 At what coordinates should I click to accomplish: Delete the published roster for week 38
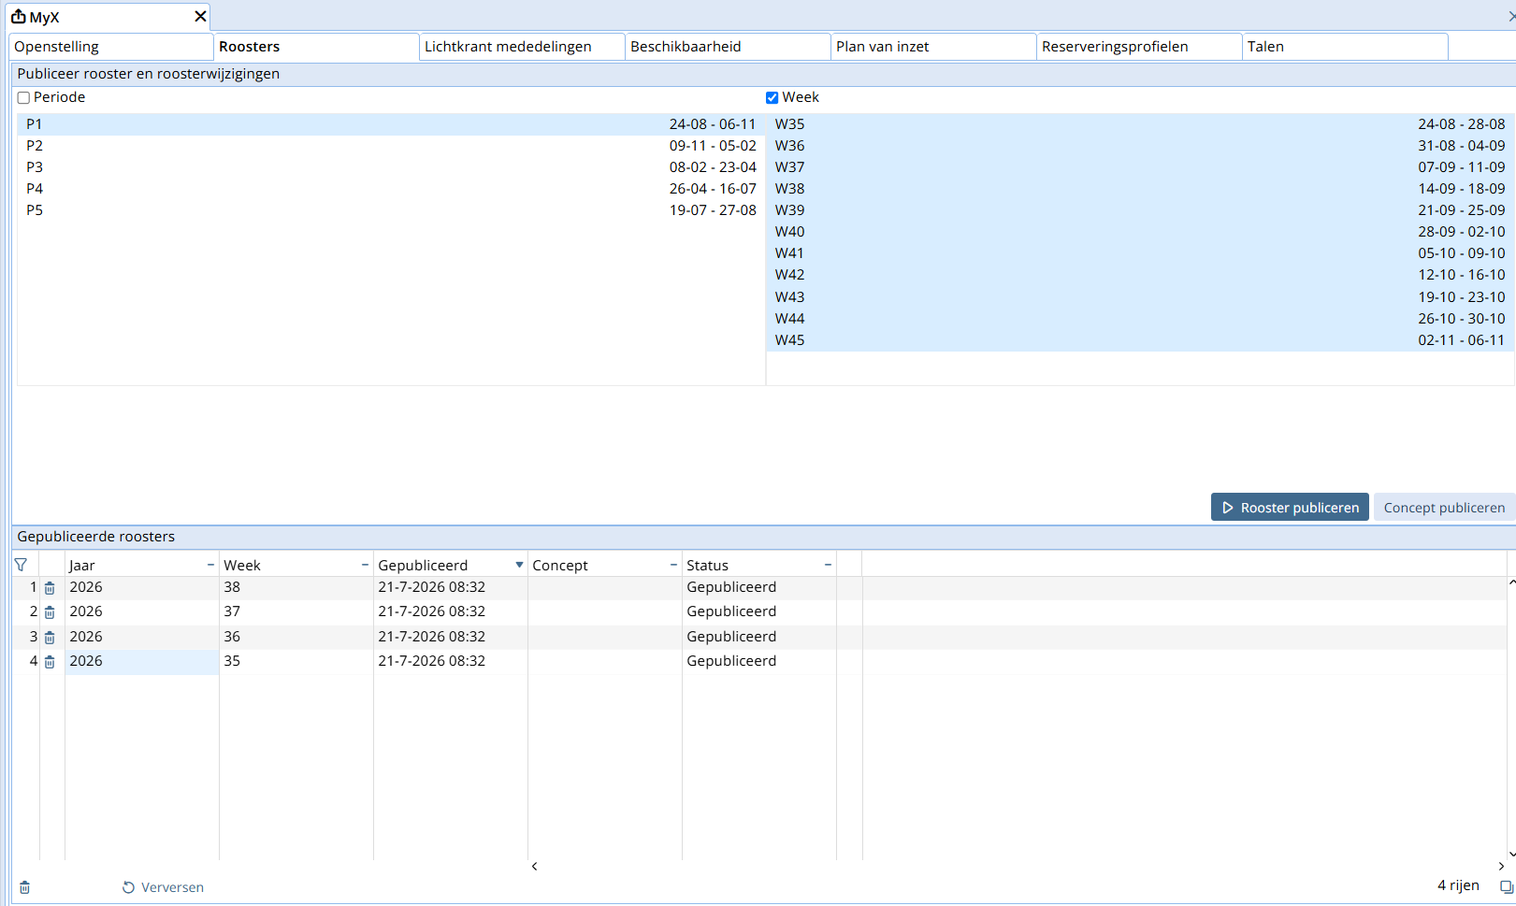click(50, 588)
